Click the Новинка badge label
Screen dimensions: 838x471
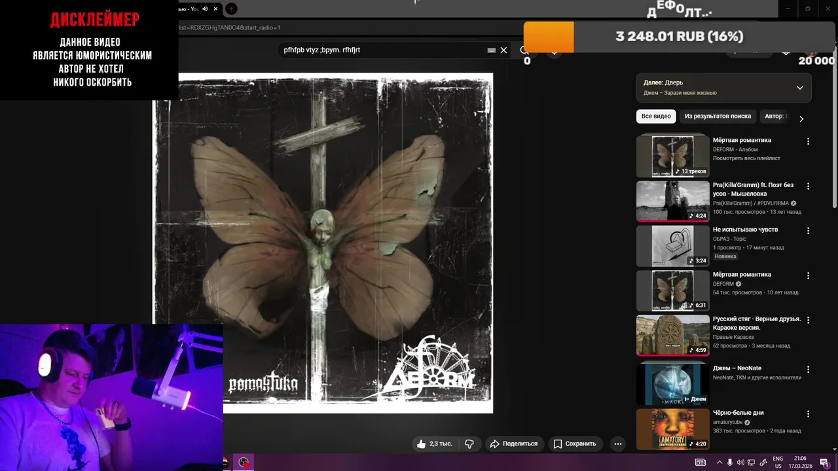point(725,256)
